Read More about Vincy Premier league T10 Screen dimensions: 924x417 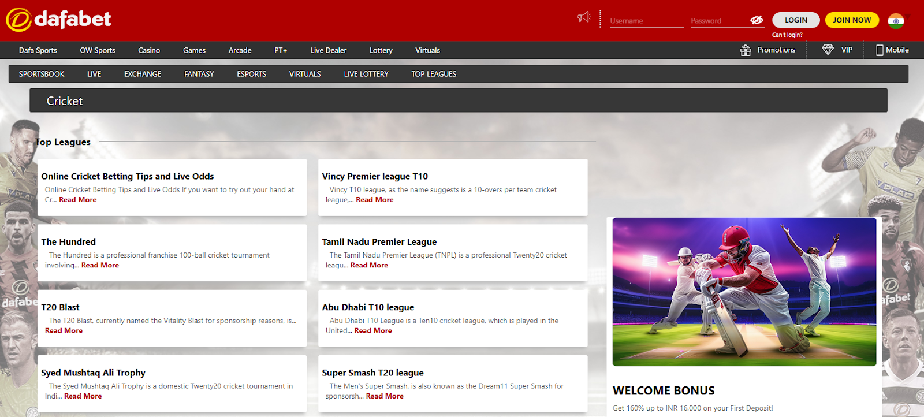tap(375, 200)
